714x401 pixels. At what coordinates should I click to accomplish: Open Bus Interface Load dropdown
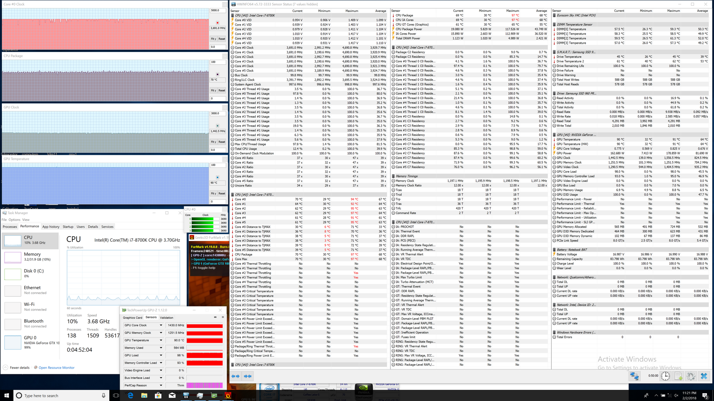point(161,378)
